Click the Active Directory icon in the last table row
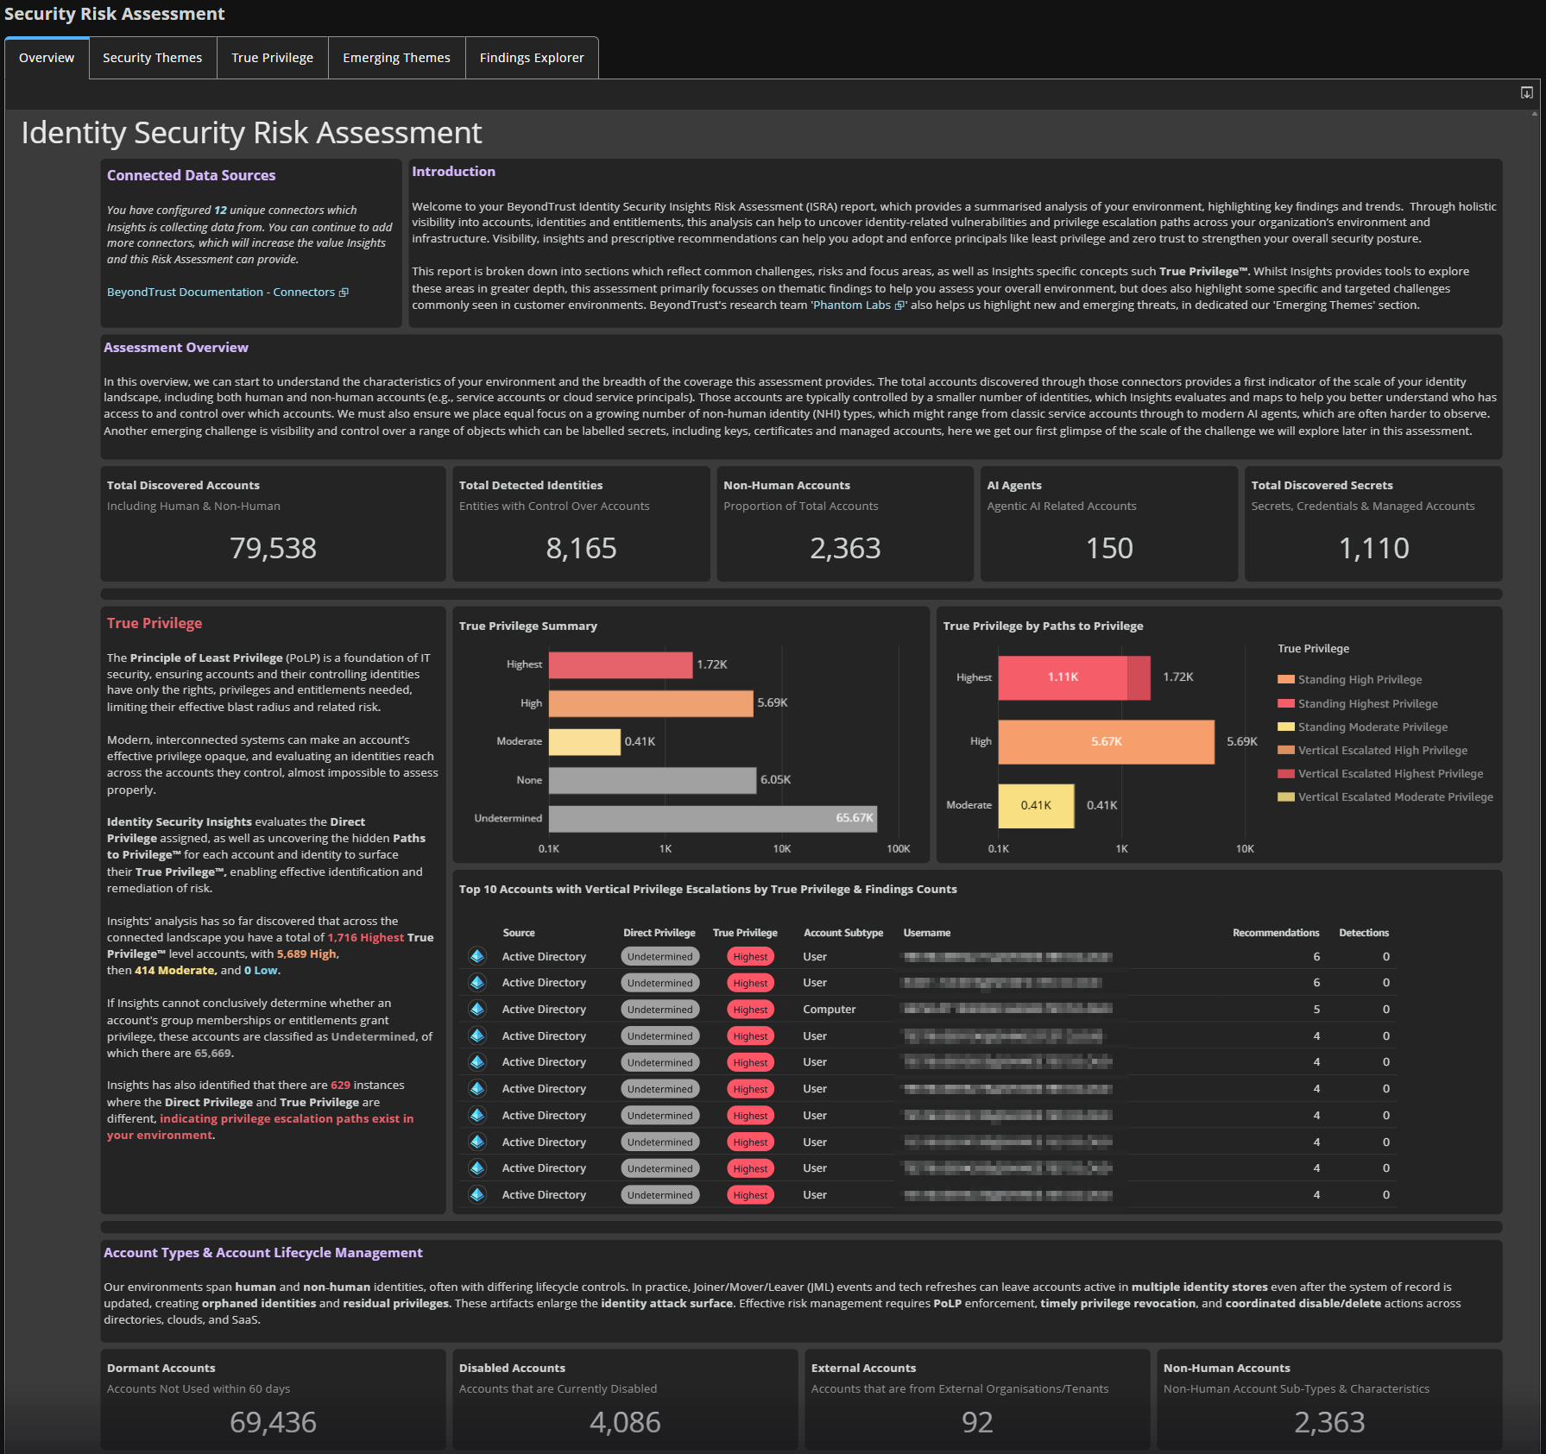Image resolution: width=1546 pixels, height=1454 pixels. pyautogui.click(x=477, y=1194)
